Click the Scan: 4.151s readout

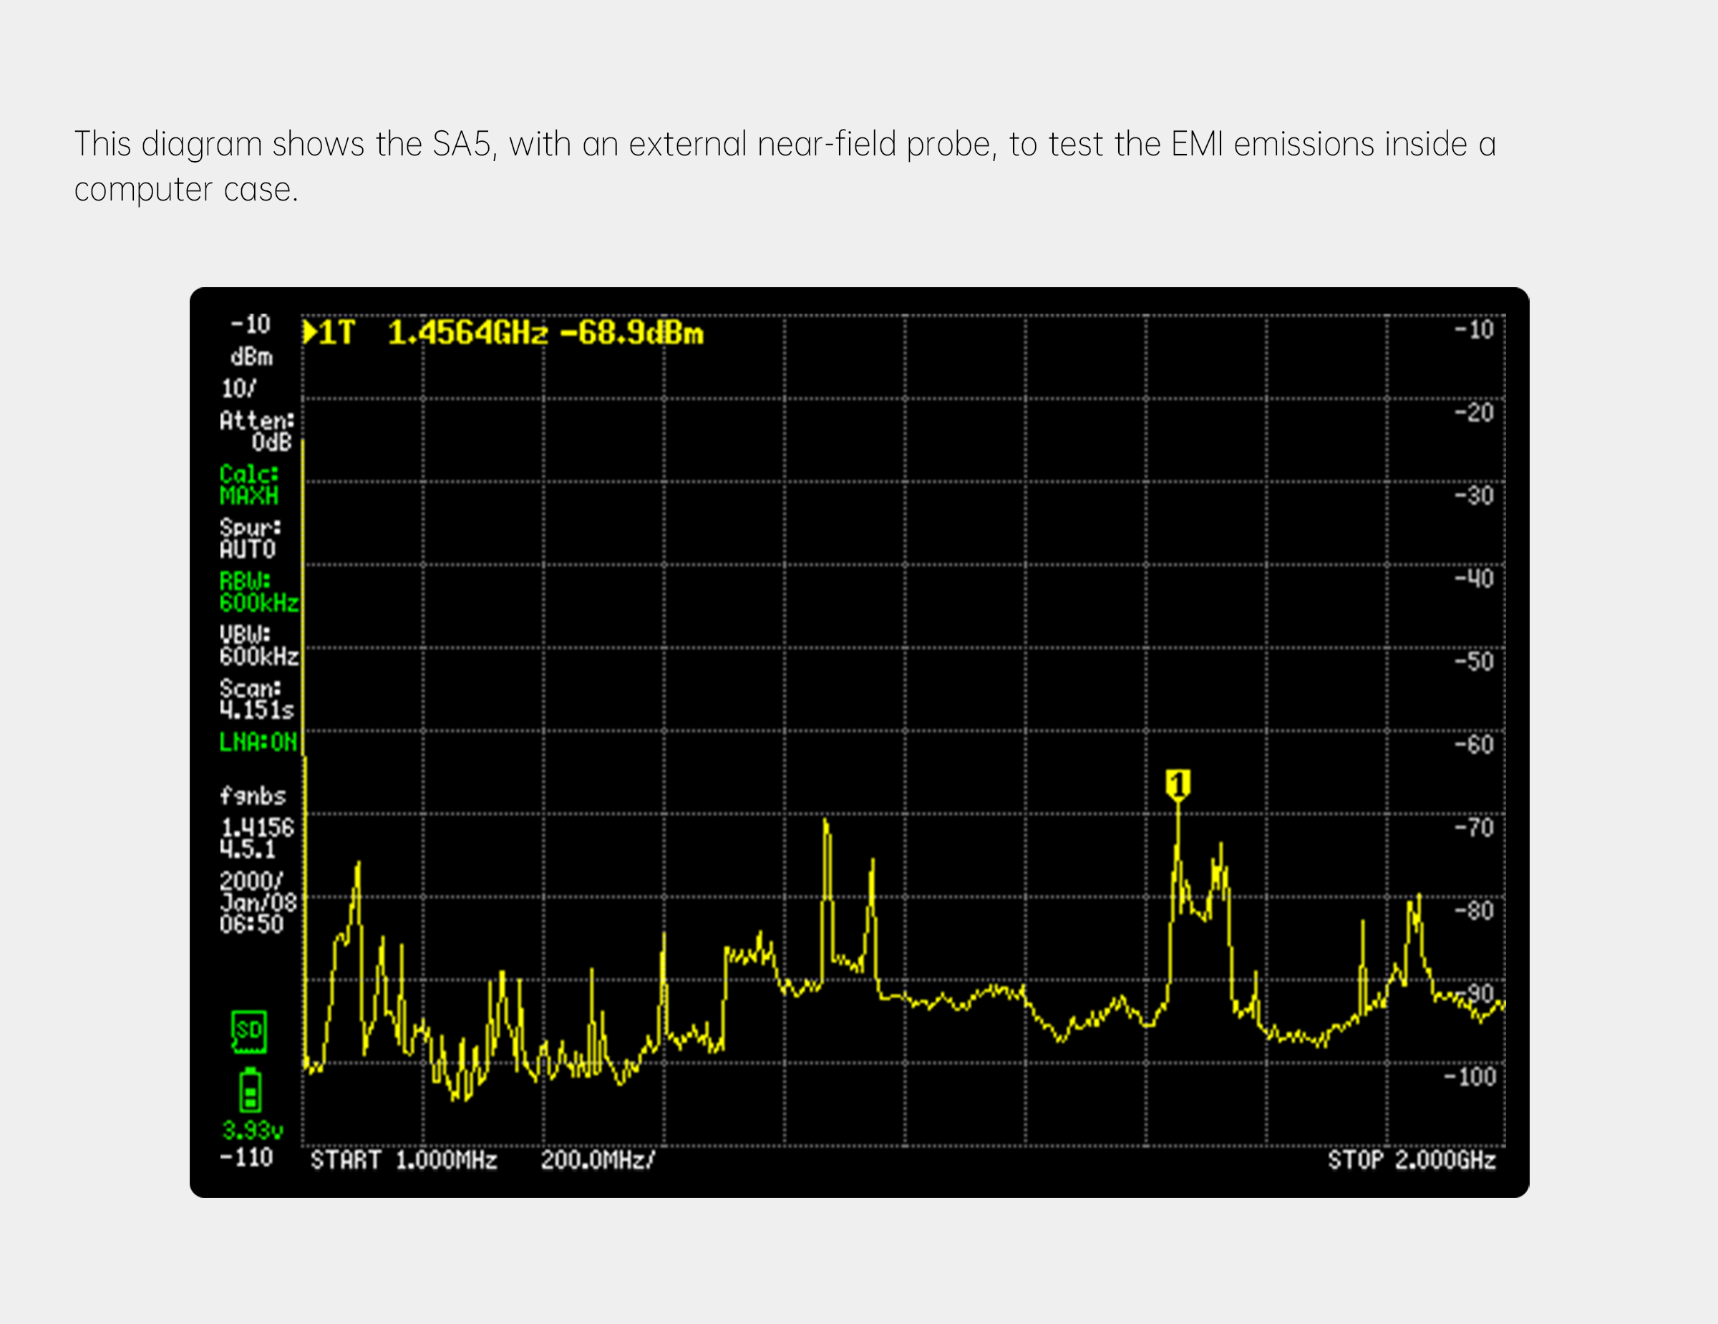(x=256, y=699)
